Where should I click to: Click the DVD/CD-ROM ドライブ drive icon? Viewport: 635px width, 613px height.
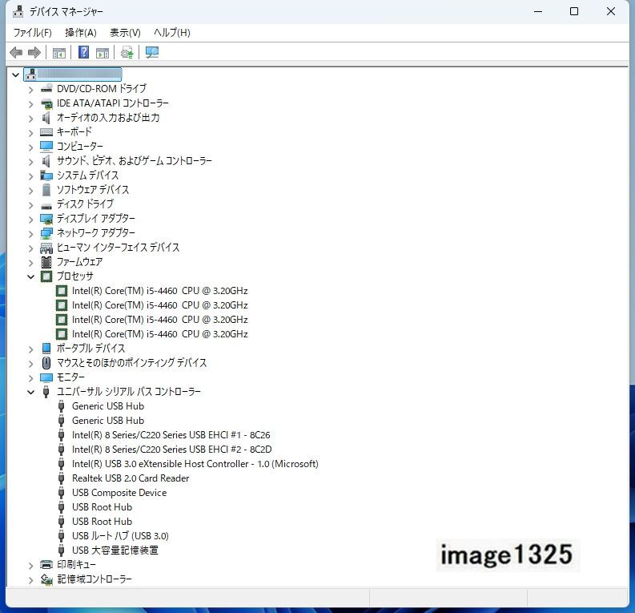coord(46,88)
